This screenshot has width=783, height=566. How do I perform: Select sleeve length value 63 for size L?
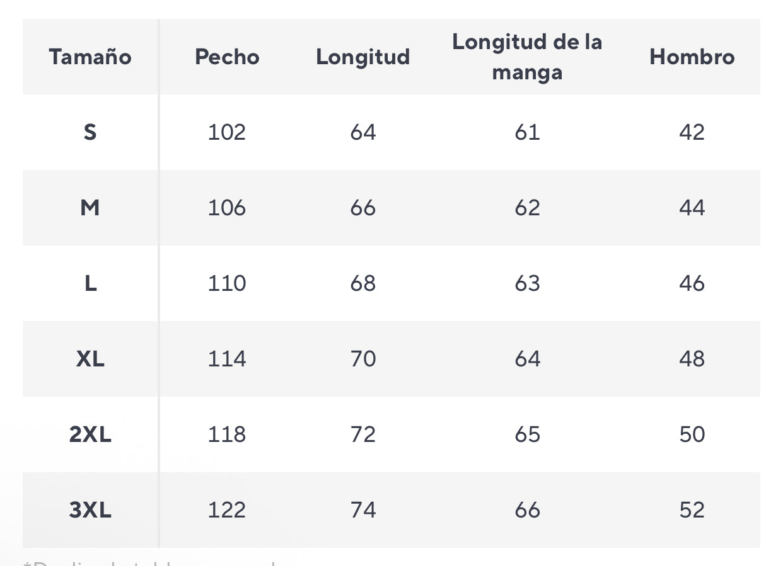coord(527,283)
